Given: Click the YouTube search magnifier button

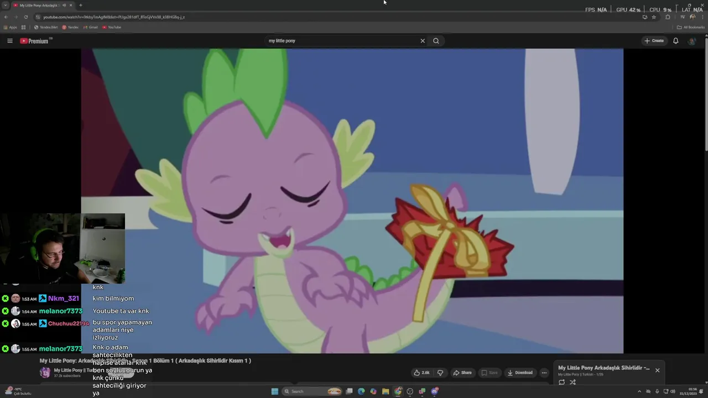Looking at the screenshot, I should (436, 41).
